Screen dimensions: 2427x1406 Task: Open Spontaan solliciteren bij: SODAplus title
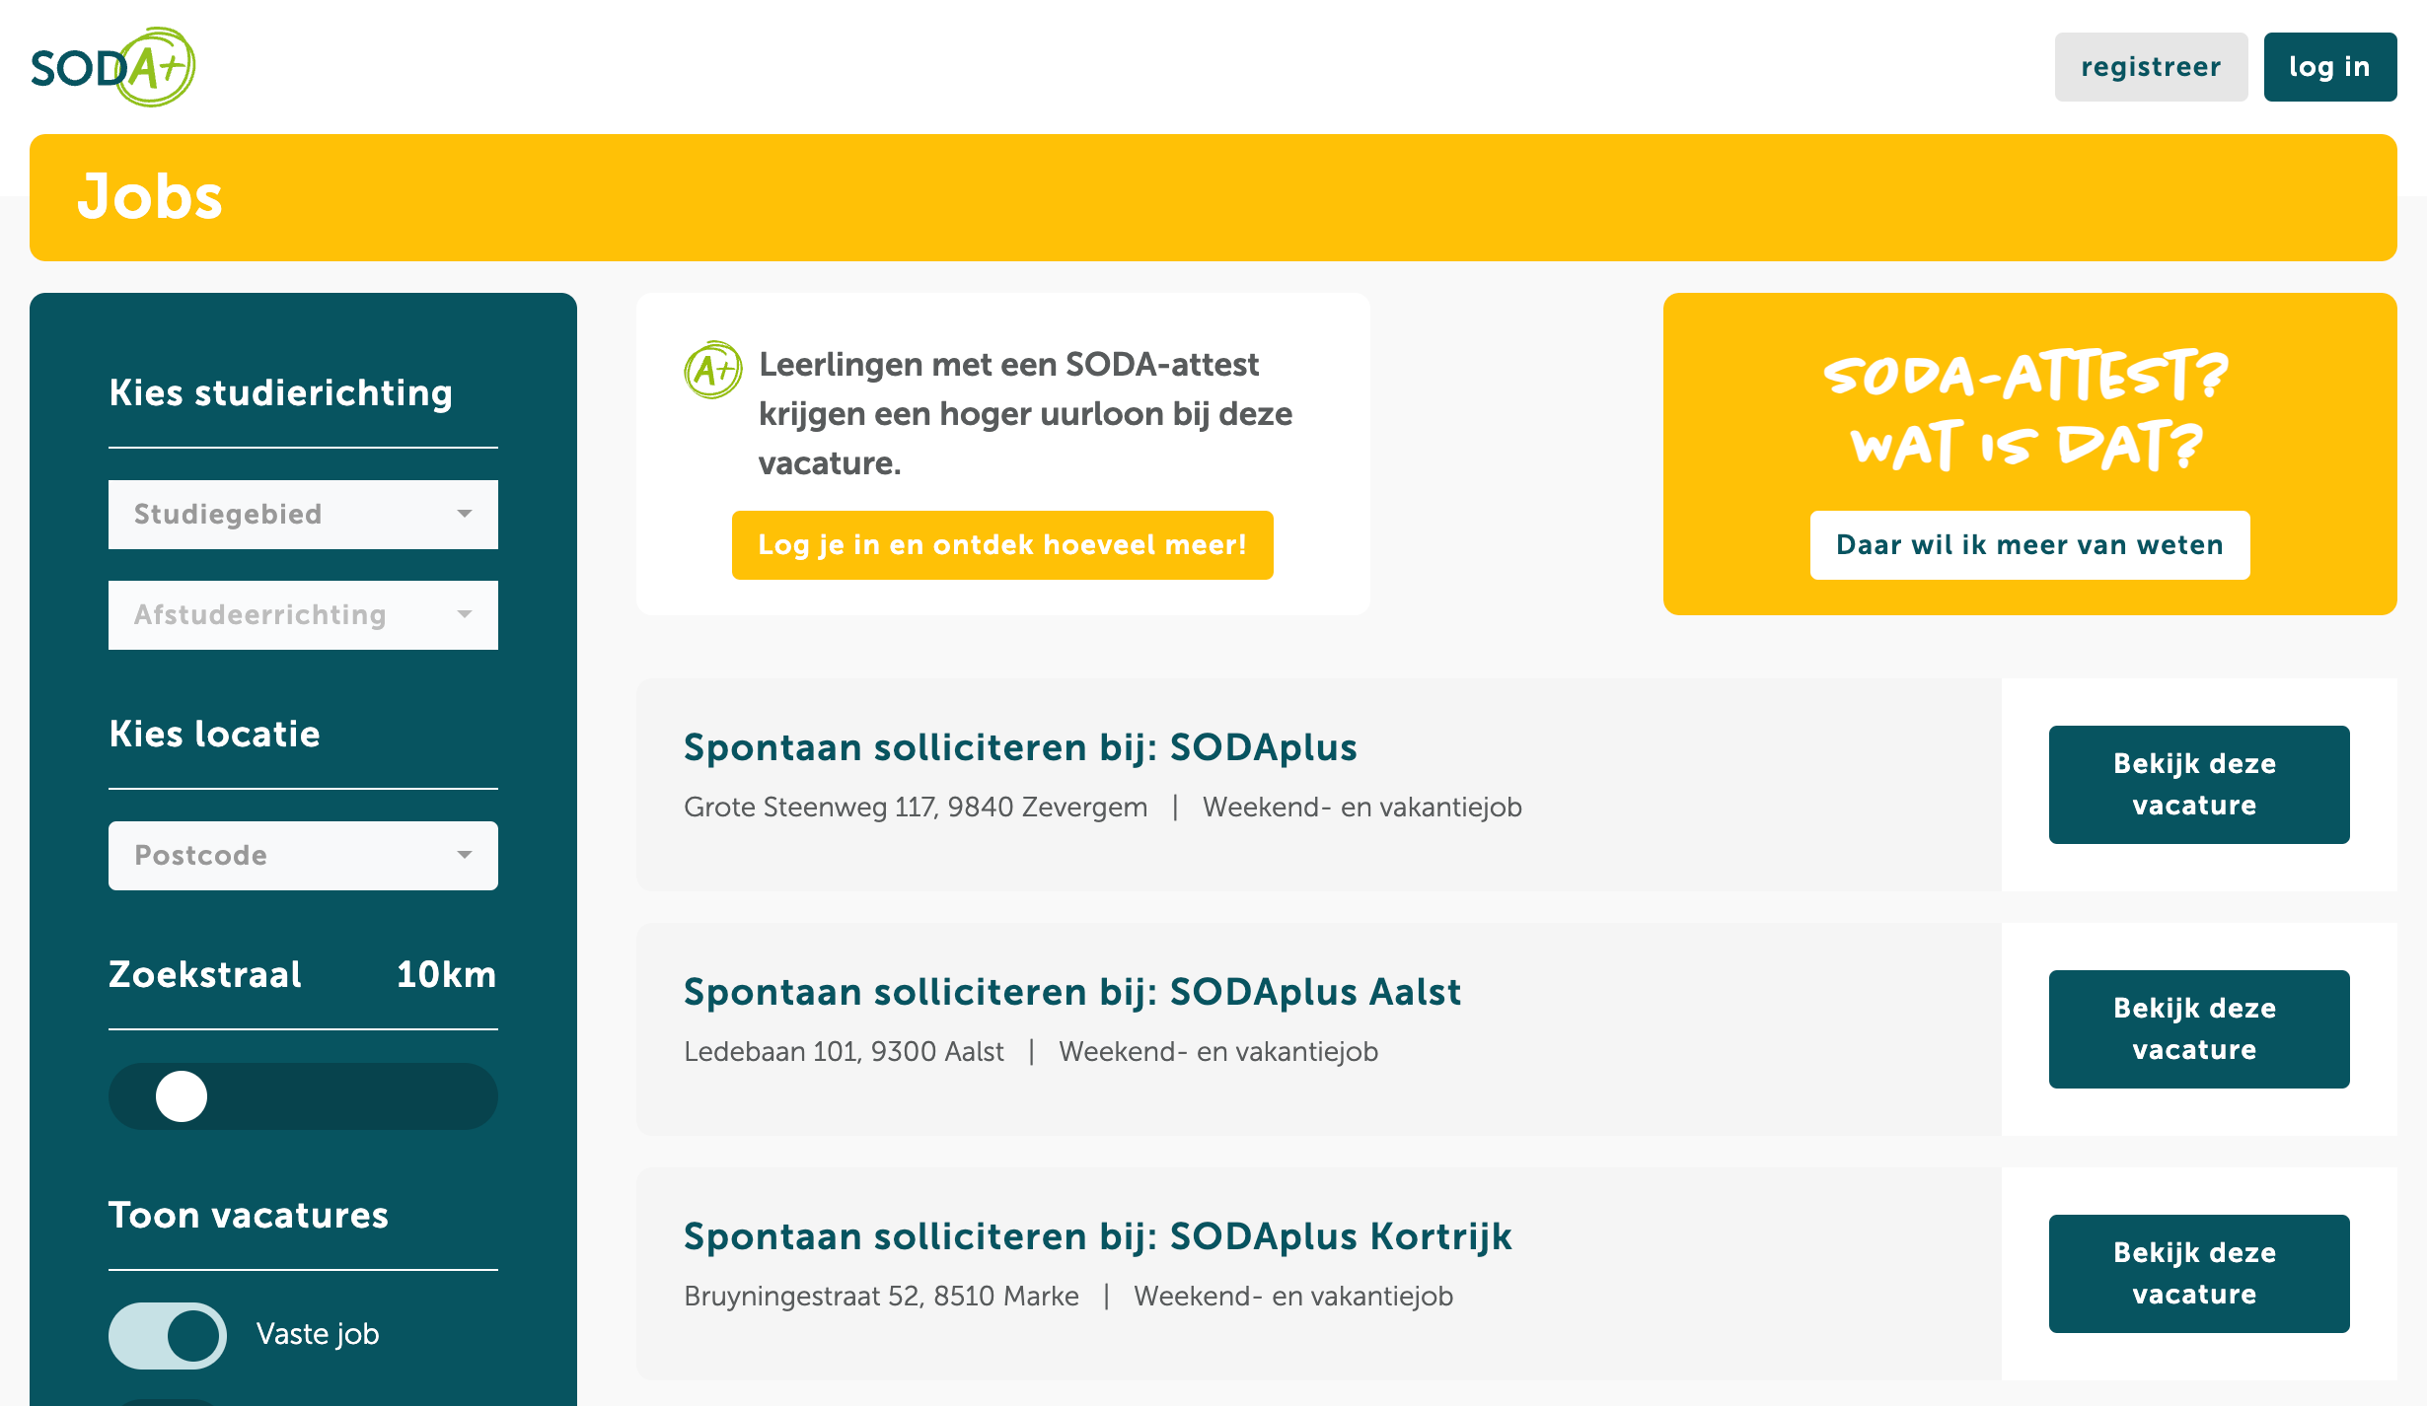point(1020,747)
